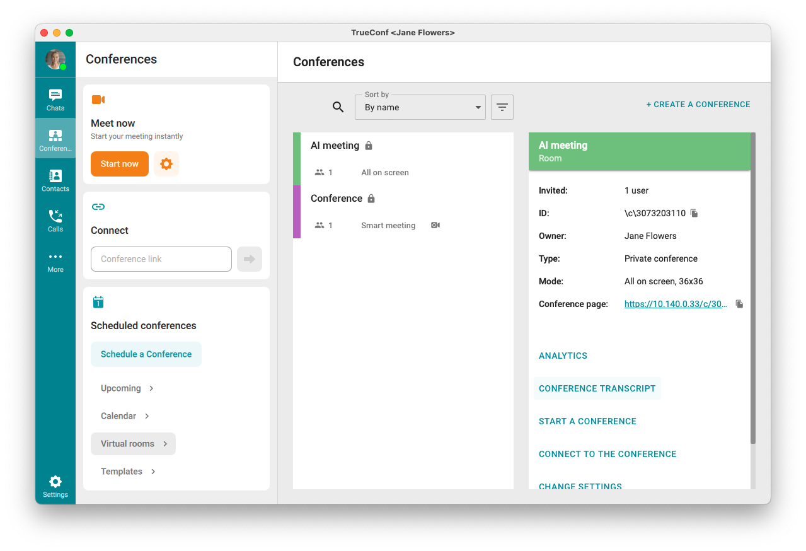This screenshot has width=806, height=551.
Task: Click 'Private conference' type value
Action: 661,258
